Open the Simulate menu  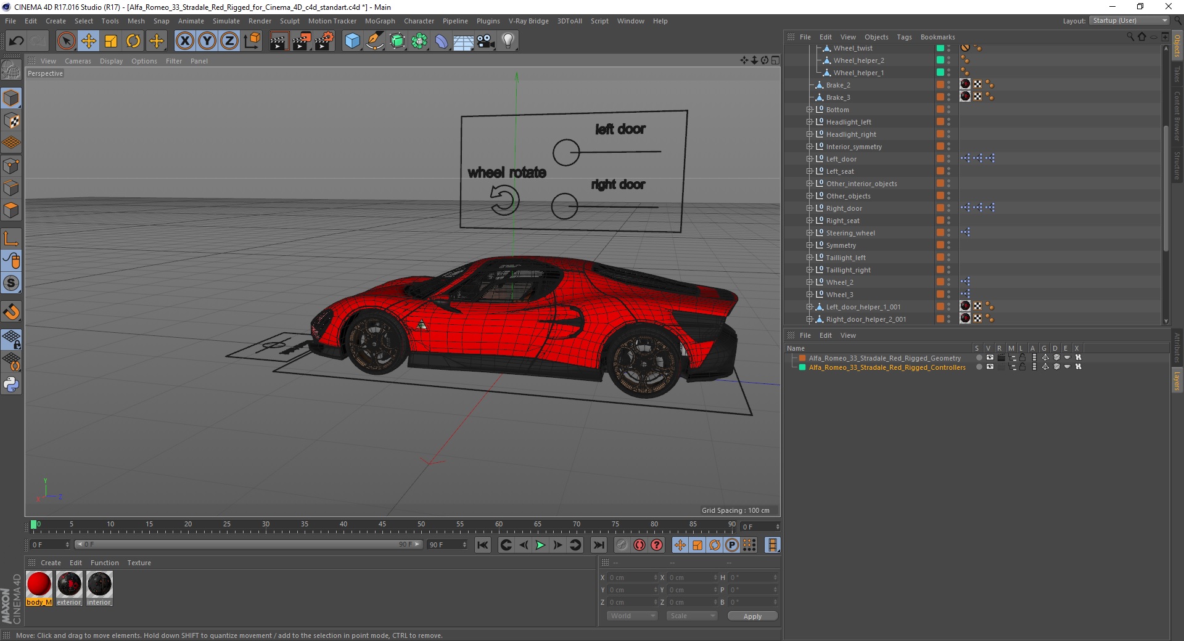[x=226, y=21]
